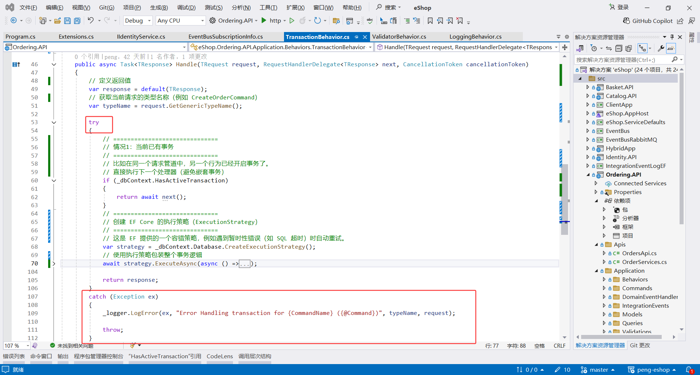Collapse the Ordering.API project node

[x=587, y=175]
